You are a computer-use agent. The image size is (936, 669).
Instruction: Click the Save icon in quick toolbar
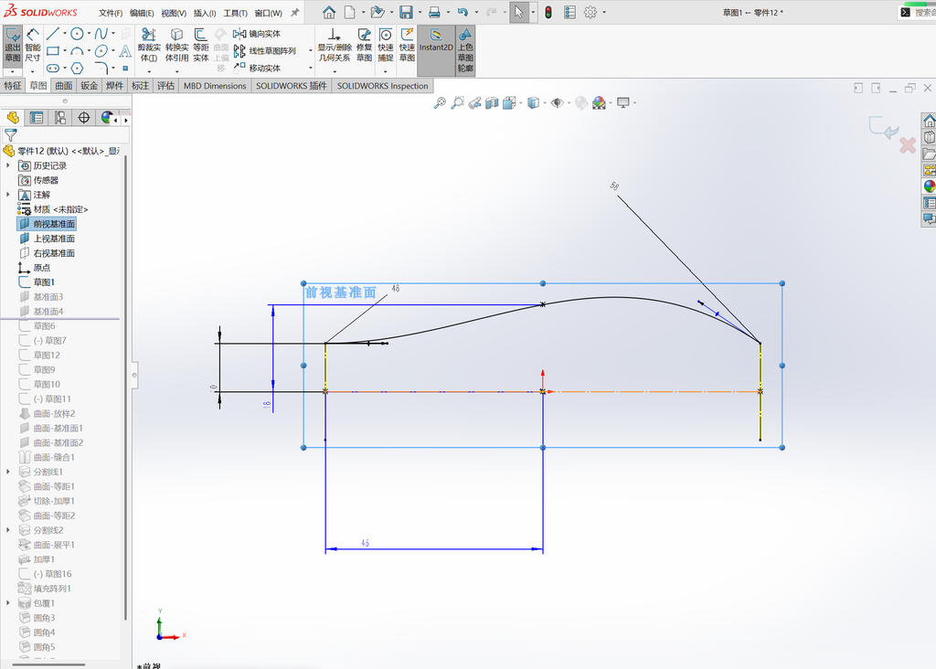pyautogui.click(x=406, y=12)
